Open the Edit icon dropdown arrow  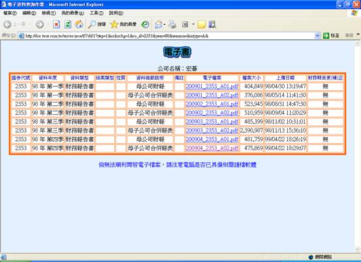pyautogui.click(x=193, y=24)
